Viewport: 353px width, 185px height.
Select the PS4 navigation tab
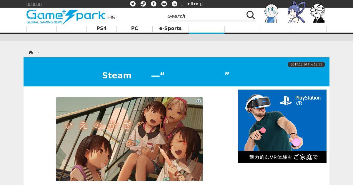(101, 28)
